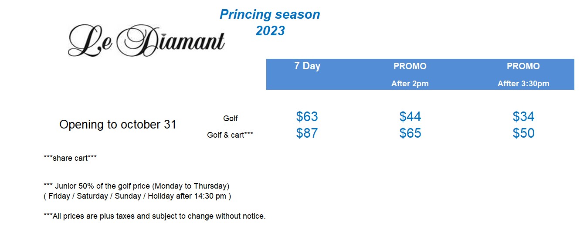Click the PROMO Affter 3:30pm header
587x247 pixels.
click(523, 74)
